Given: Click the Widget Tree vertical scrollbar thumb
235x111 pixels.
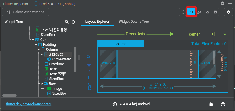Looking at the screenshot, I should (x=75, y=59).
